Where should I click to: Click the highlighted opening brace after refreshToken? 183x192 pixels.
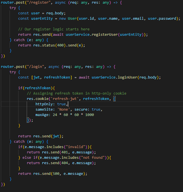114,99
